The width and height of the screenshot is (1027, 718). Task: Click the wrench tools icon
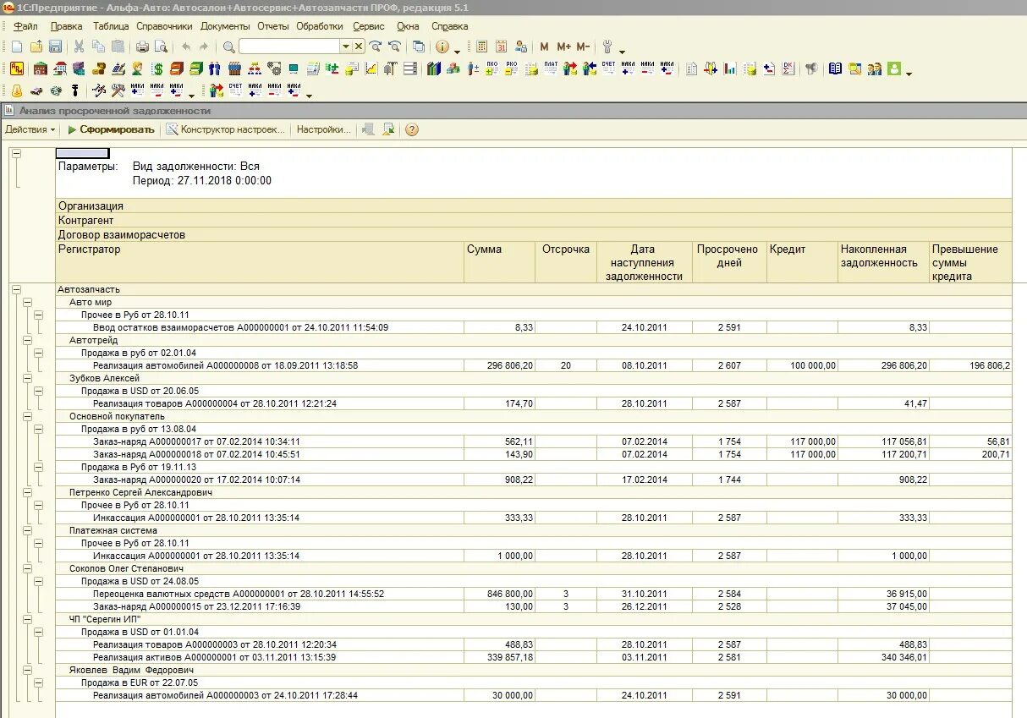coord(607,47)
